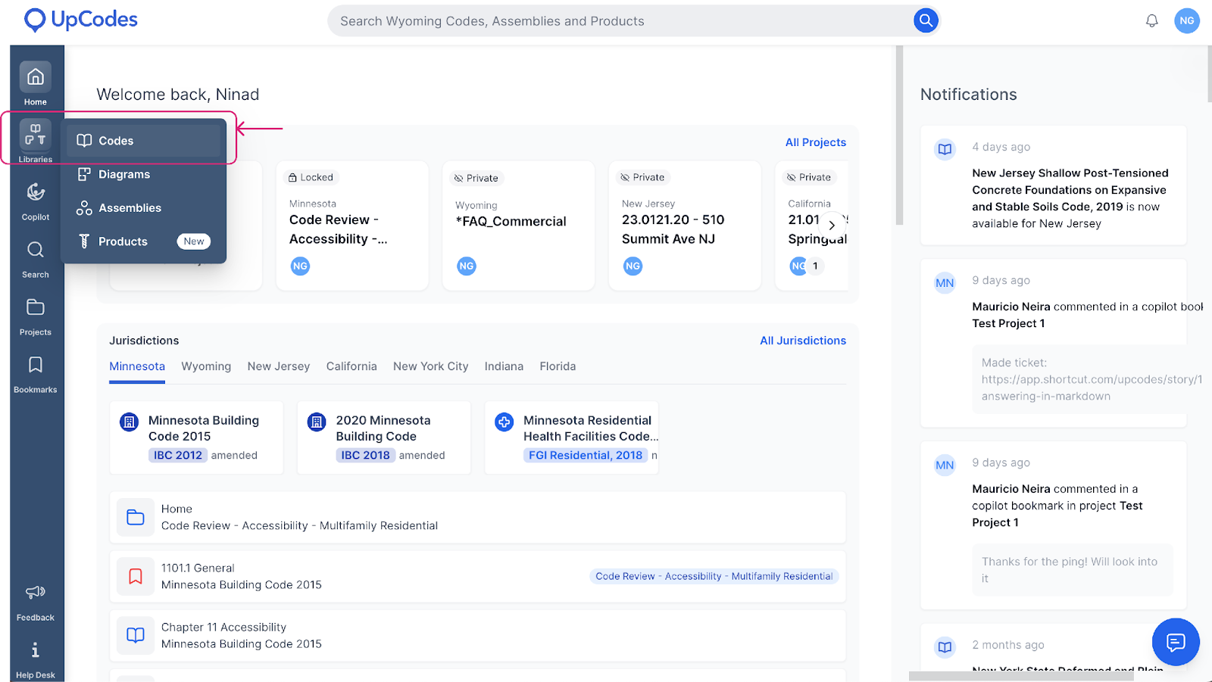The width and height of the screenshot is (1212, 682).
Task: Select Codes from the Libraries menu
Action: pyautogui.click(x=144, y=141)
